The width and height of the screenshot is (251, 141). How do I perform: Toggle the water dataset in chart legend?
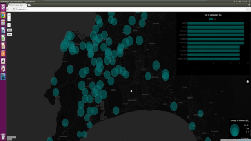pos(213,19)
